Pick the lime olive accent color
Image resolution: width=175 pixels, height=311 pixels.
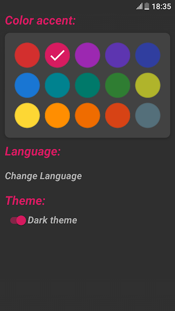(x=148, y=85)
